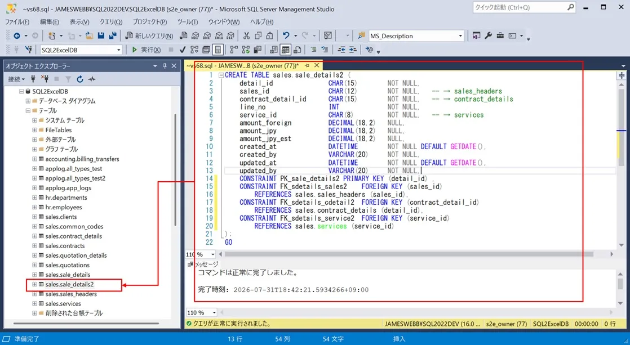630x345 pixels.
Task: Click the Save file toolbar icon
Action: click(x=101, y=35)
